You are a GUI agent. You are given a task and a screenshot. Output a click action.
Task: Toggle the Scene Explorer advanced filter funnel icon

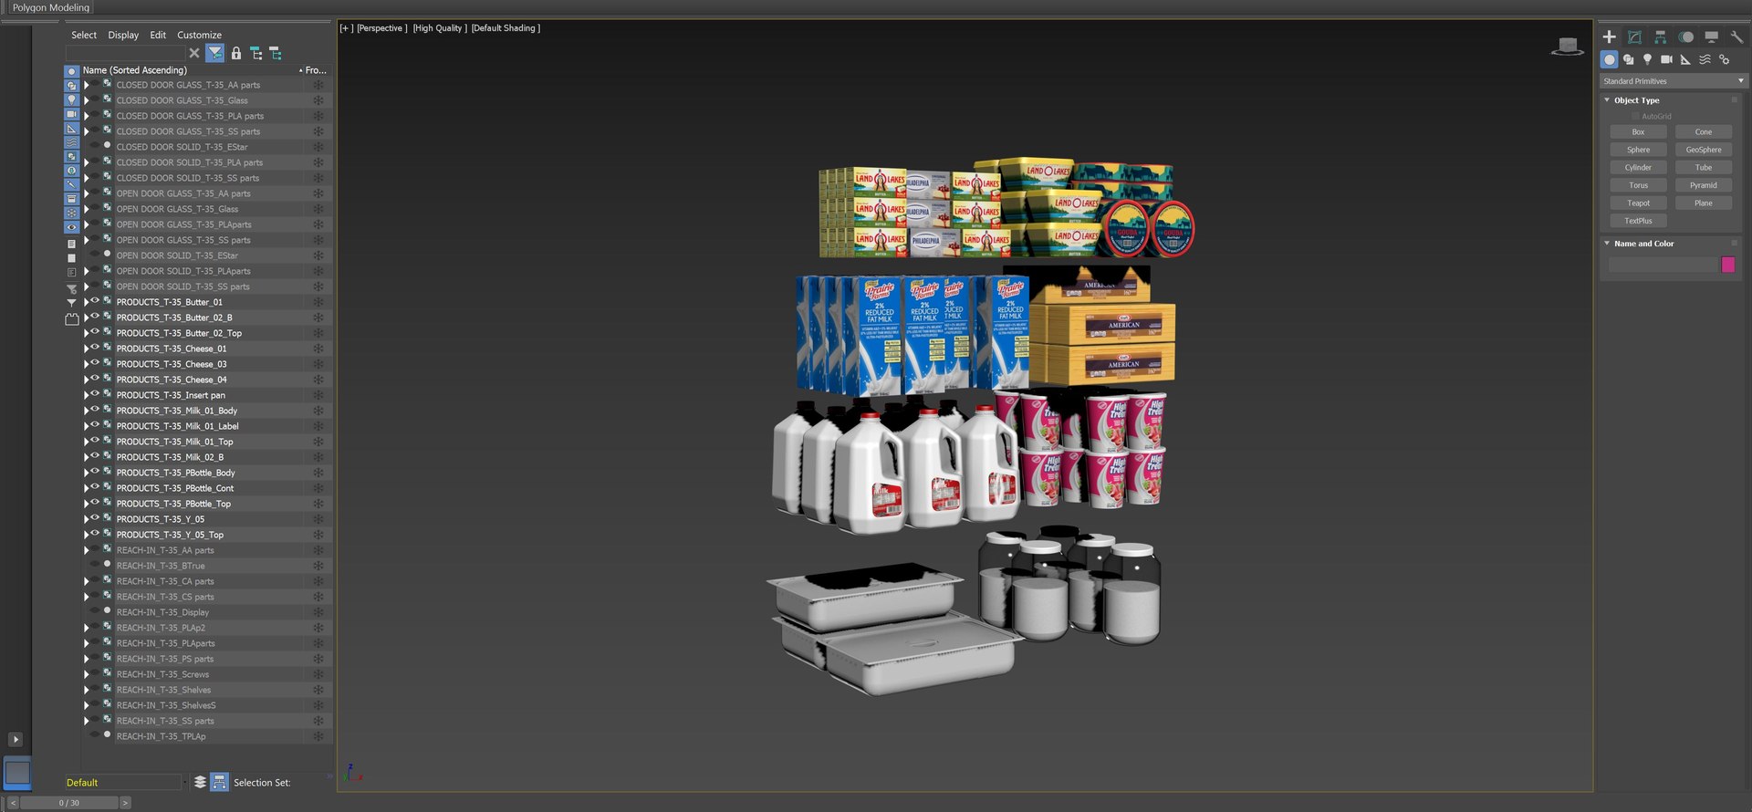click(214, 54)
